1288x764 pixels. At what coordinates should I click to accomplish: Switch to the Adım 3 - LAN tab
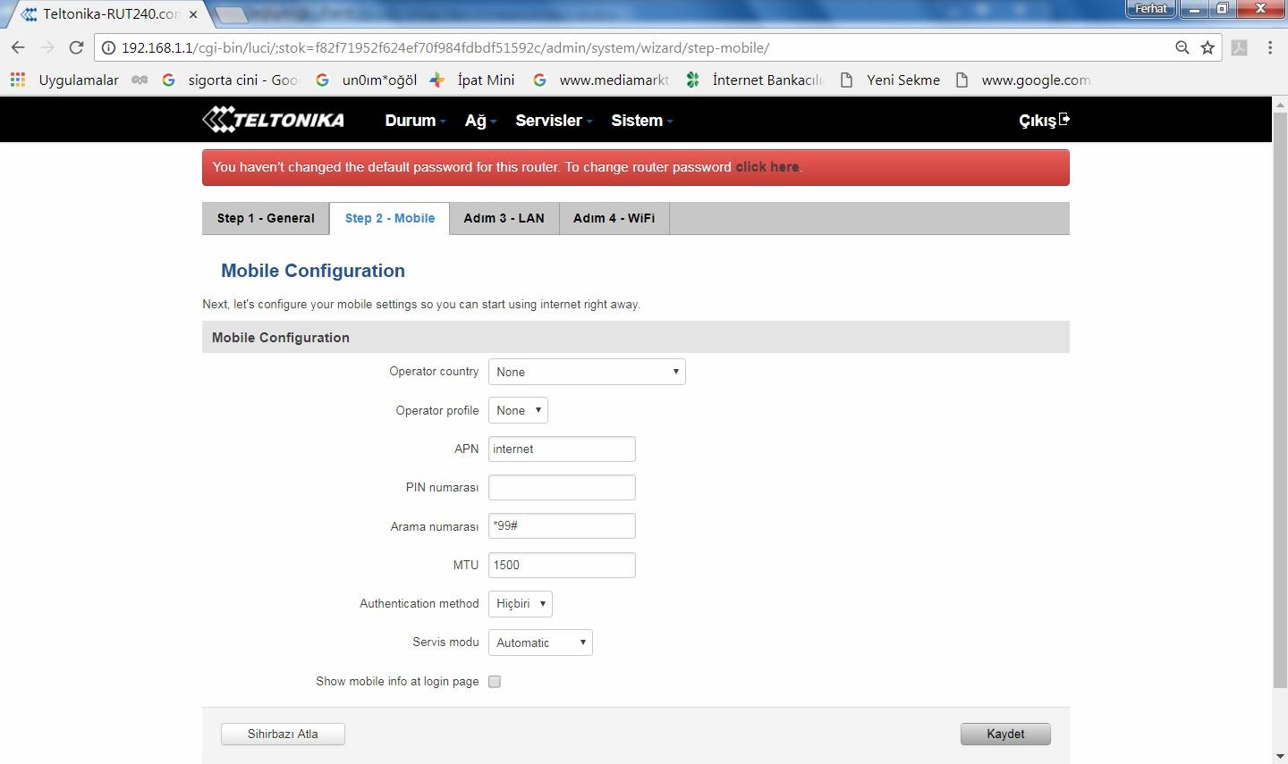[504, 218]
